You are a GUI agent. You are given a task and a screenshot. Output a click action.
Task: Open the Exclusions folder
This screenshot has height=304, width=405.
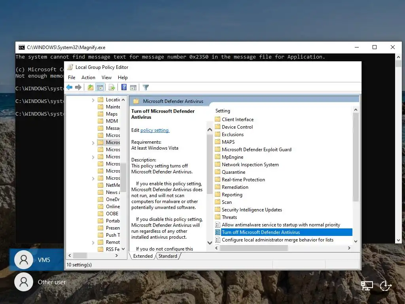point(229,135)
